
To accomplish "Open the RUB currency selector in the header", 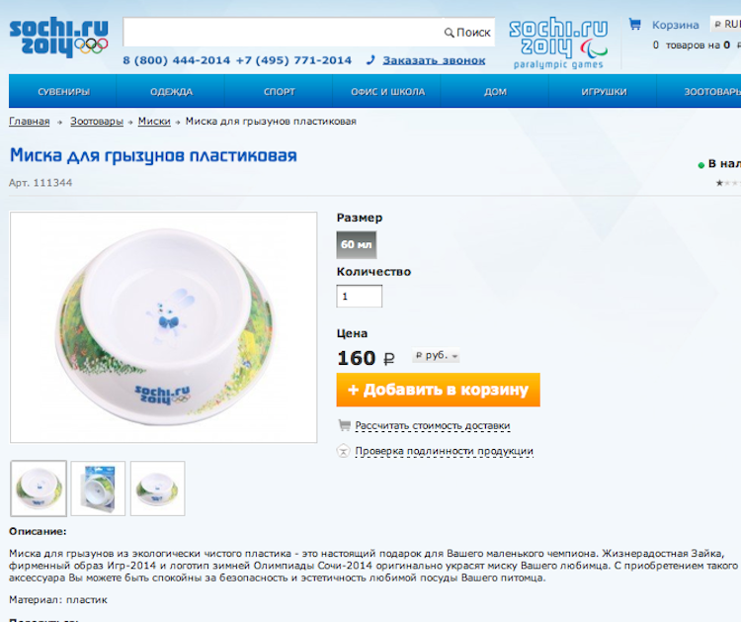I will point(726,24).
